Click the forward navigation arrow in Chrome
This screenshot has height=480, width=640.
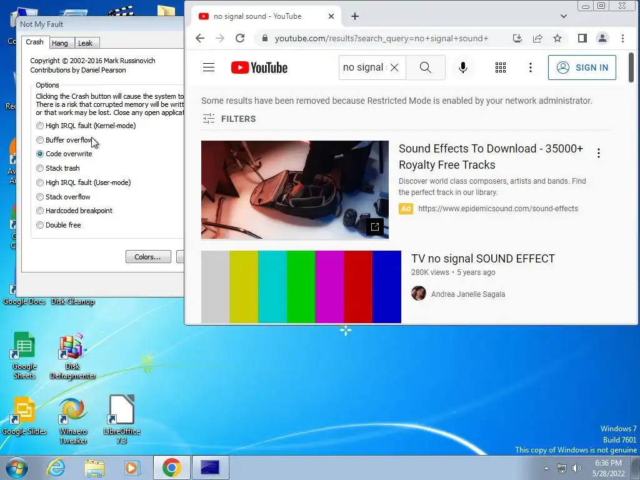pyautogui.click(x=220, y=38)
